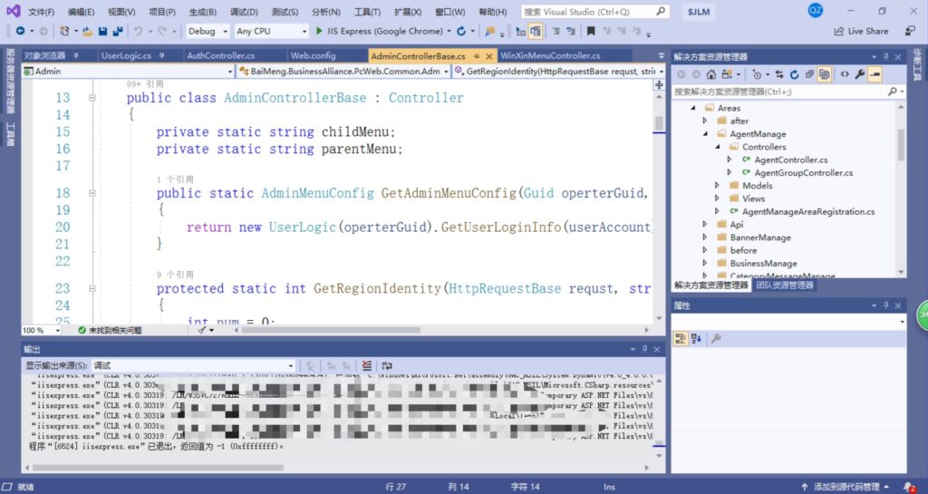The image size is (928, 494).
Task: Click the Properties panel wrench pages icon
Action: click(716, 338)
